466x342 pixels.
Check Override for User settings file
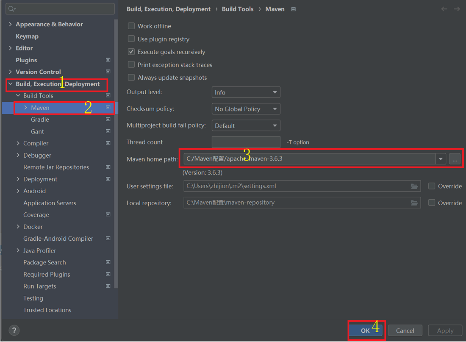432,186
